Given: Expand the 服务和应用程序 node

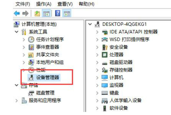Looking at the screenshot, I should pyautogui.click(x=16, y=100).
